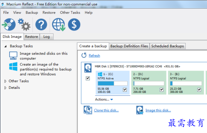The height and width of the screenshot is (133, 207).
Task: Click the dollar sign purchase icon
Action: (74, 24)
